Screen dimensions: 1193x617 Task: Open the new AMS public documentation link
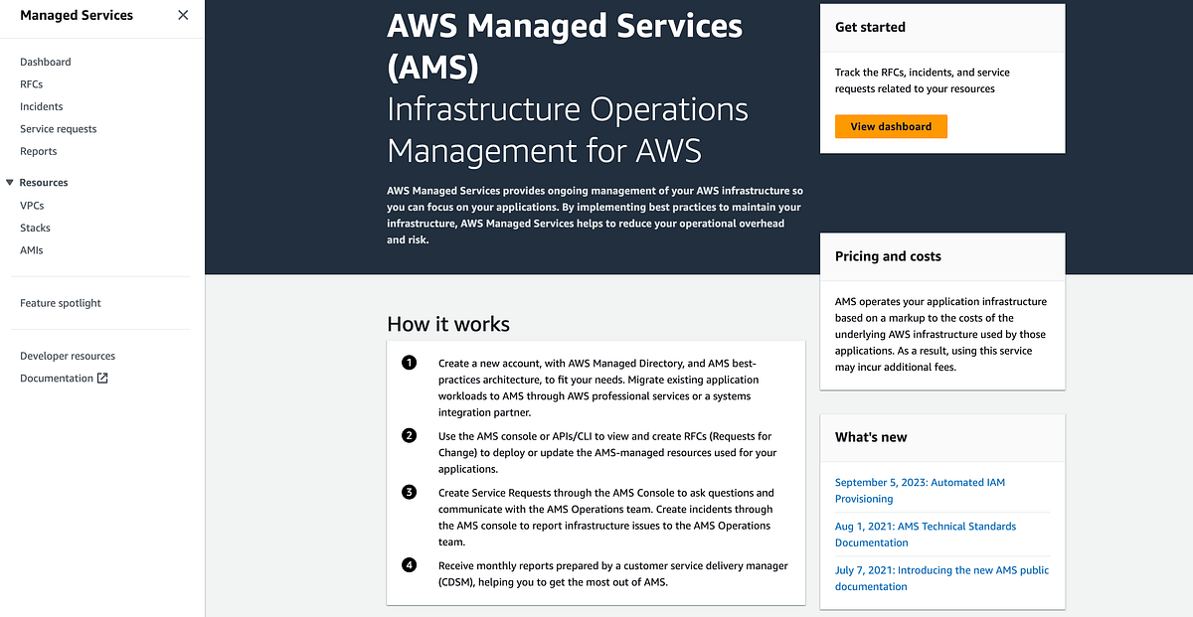(940, 577)
